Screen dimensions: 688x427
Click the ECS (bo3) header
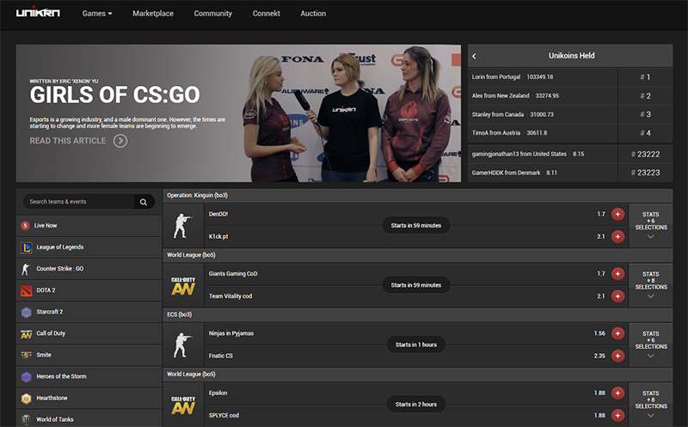[418, 314]
